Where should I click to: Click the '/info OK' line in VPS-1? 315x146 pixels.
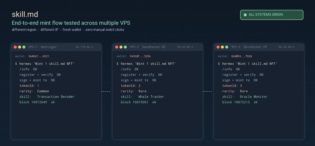(28, 69)
